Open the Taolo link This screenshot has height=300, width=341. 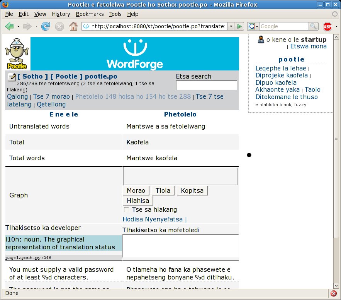312,89
